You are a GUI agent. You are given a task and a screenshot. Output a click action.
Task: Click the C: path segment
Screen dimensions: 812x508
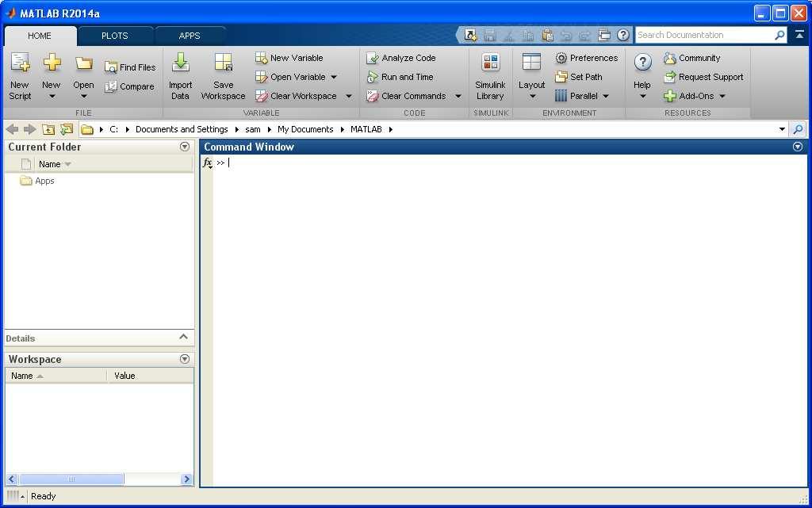click(114, 129)
